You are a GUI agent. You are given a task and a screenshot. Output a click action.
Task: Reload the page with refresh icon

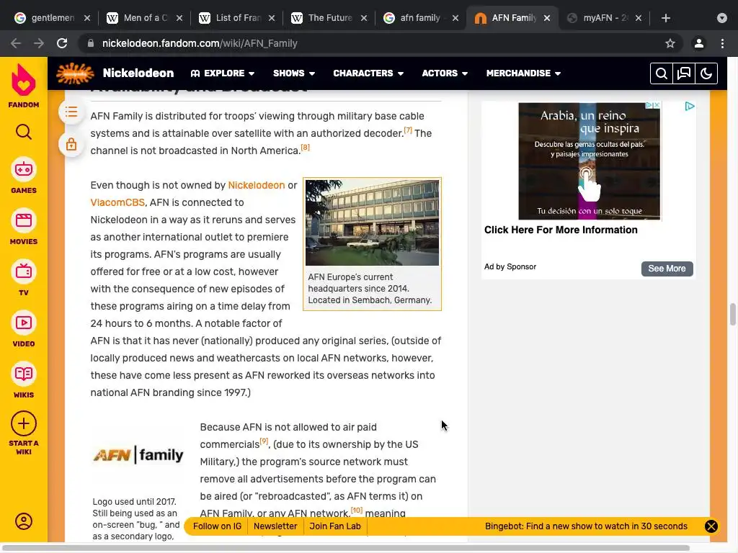[x=62, y=43]
